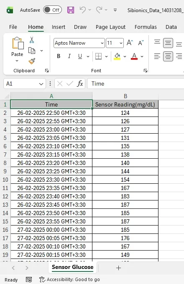Click the Paste clipboard icon
The height and width of the screenshot is (284, 184).
(18, 43)
